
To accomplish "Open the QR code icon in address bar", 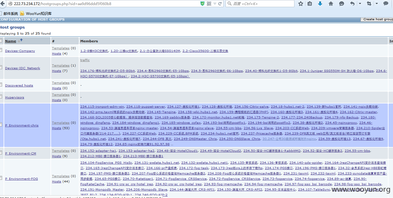I will pyautogui.click(x=209, y=4).
